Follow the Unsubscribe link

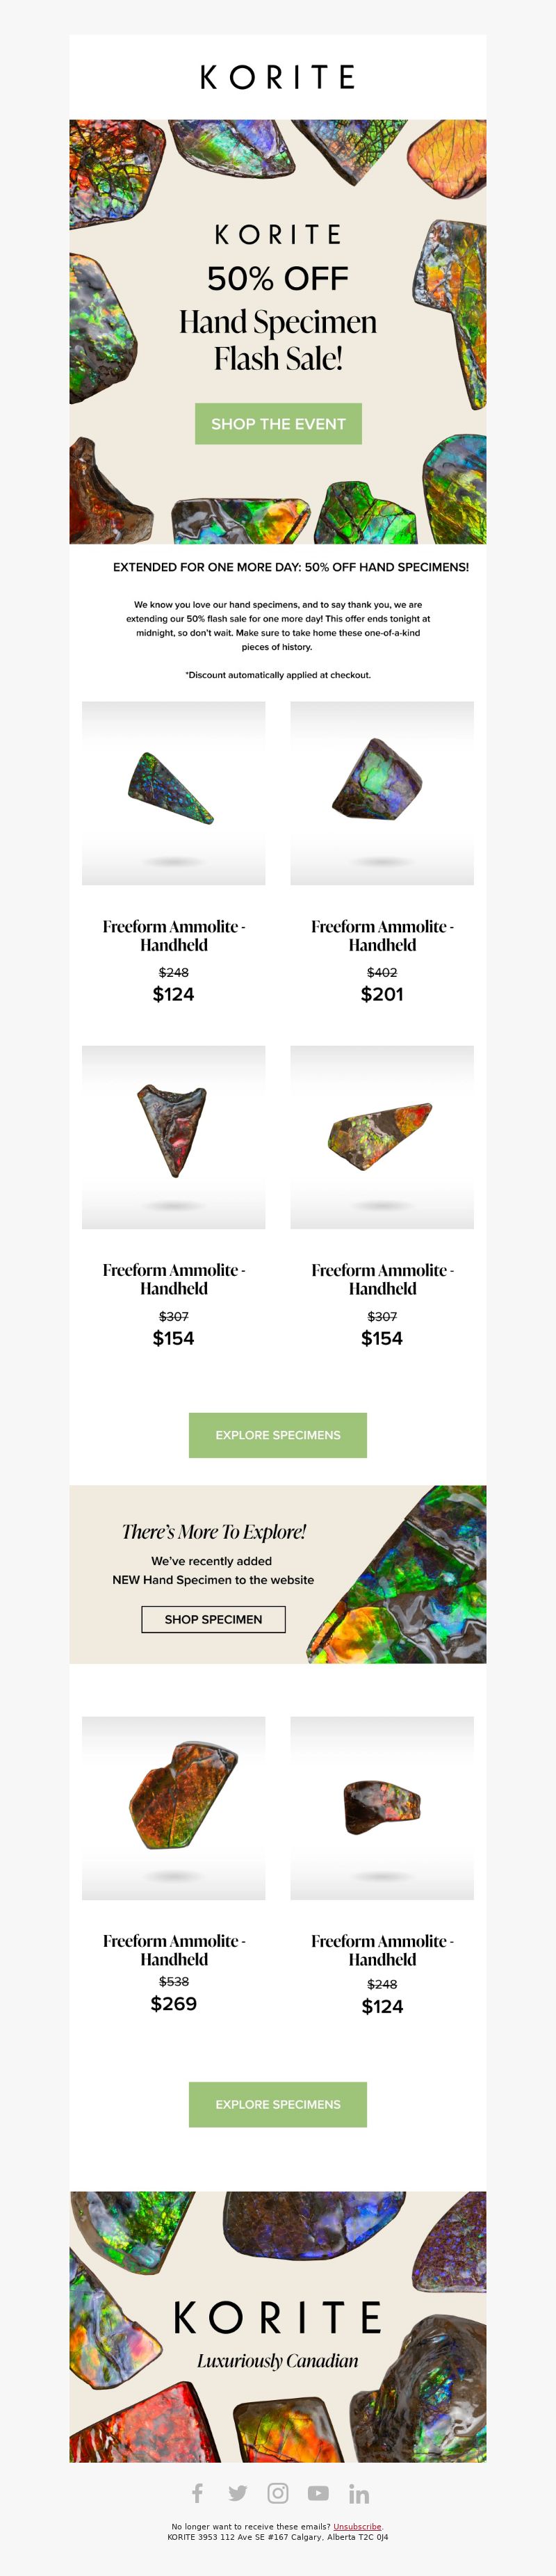(x=357, y=2526)
